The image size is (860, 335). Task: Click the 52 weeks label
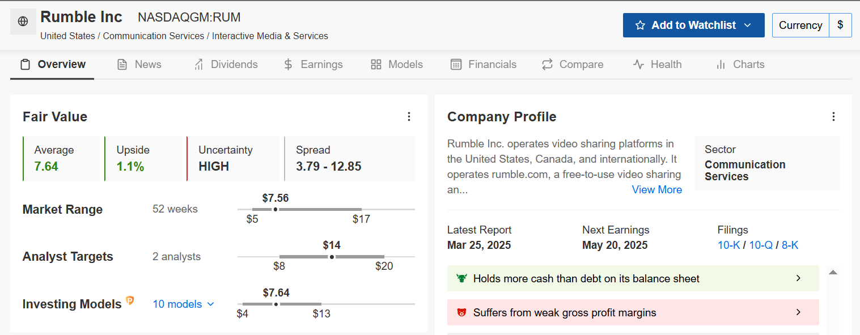coord(175,209)
